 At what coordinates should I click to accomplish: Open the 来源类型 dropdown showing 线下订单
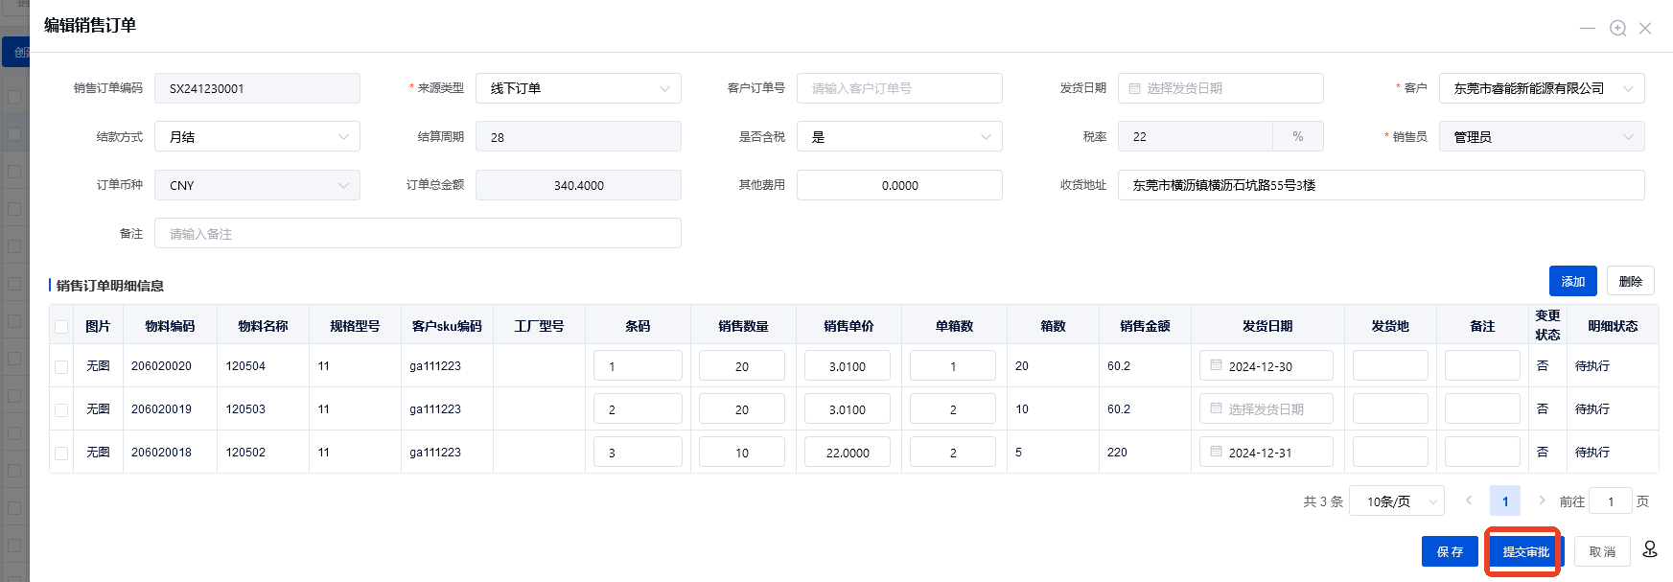click(577, 88)
